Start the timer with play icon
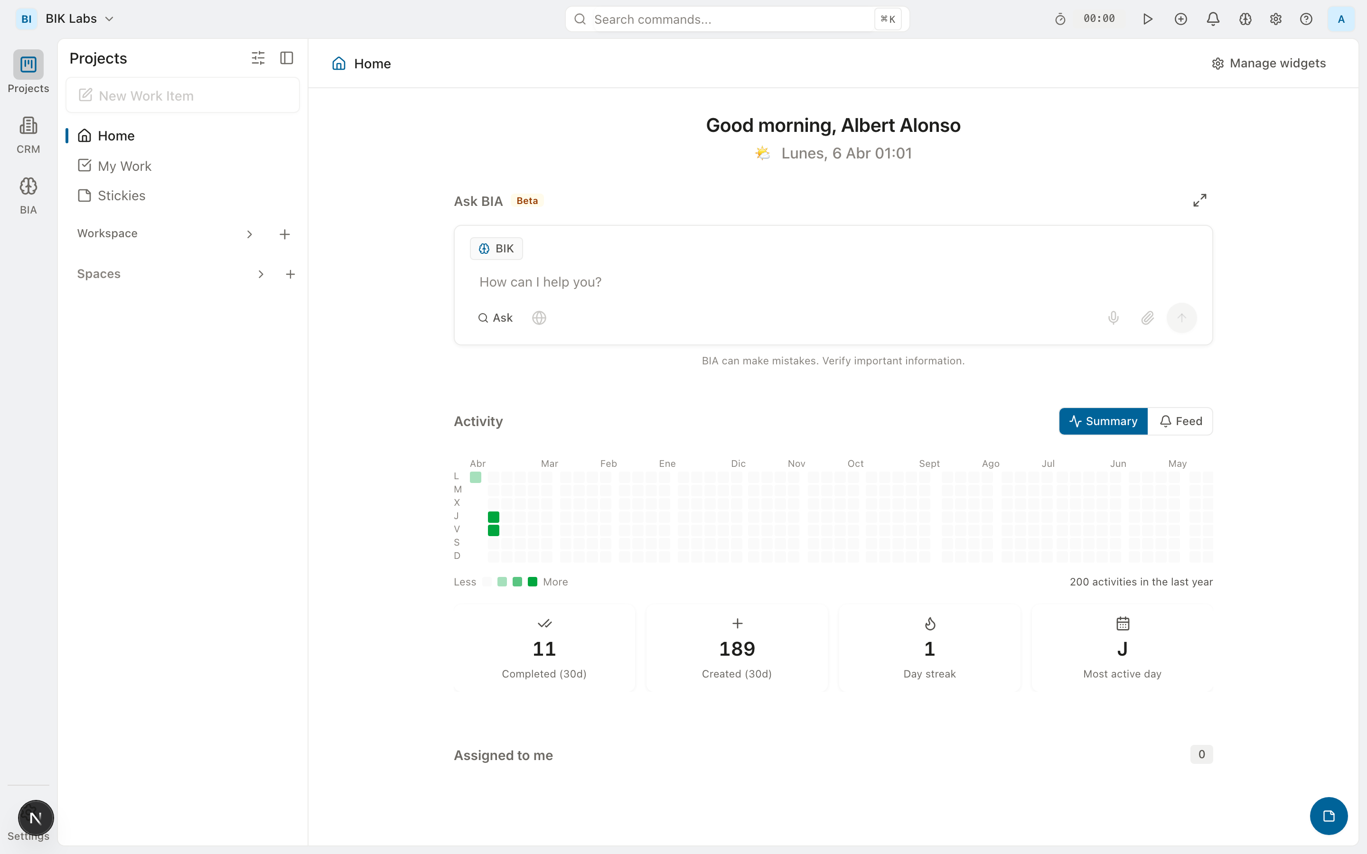Image resolution: width=1367 pixels, height=854 pixels. pyautogui.click(x=1147, y=19)
